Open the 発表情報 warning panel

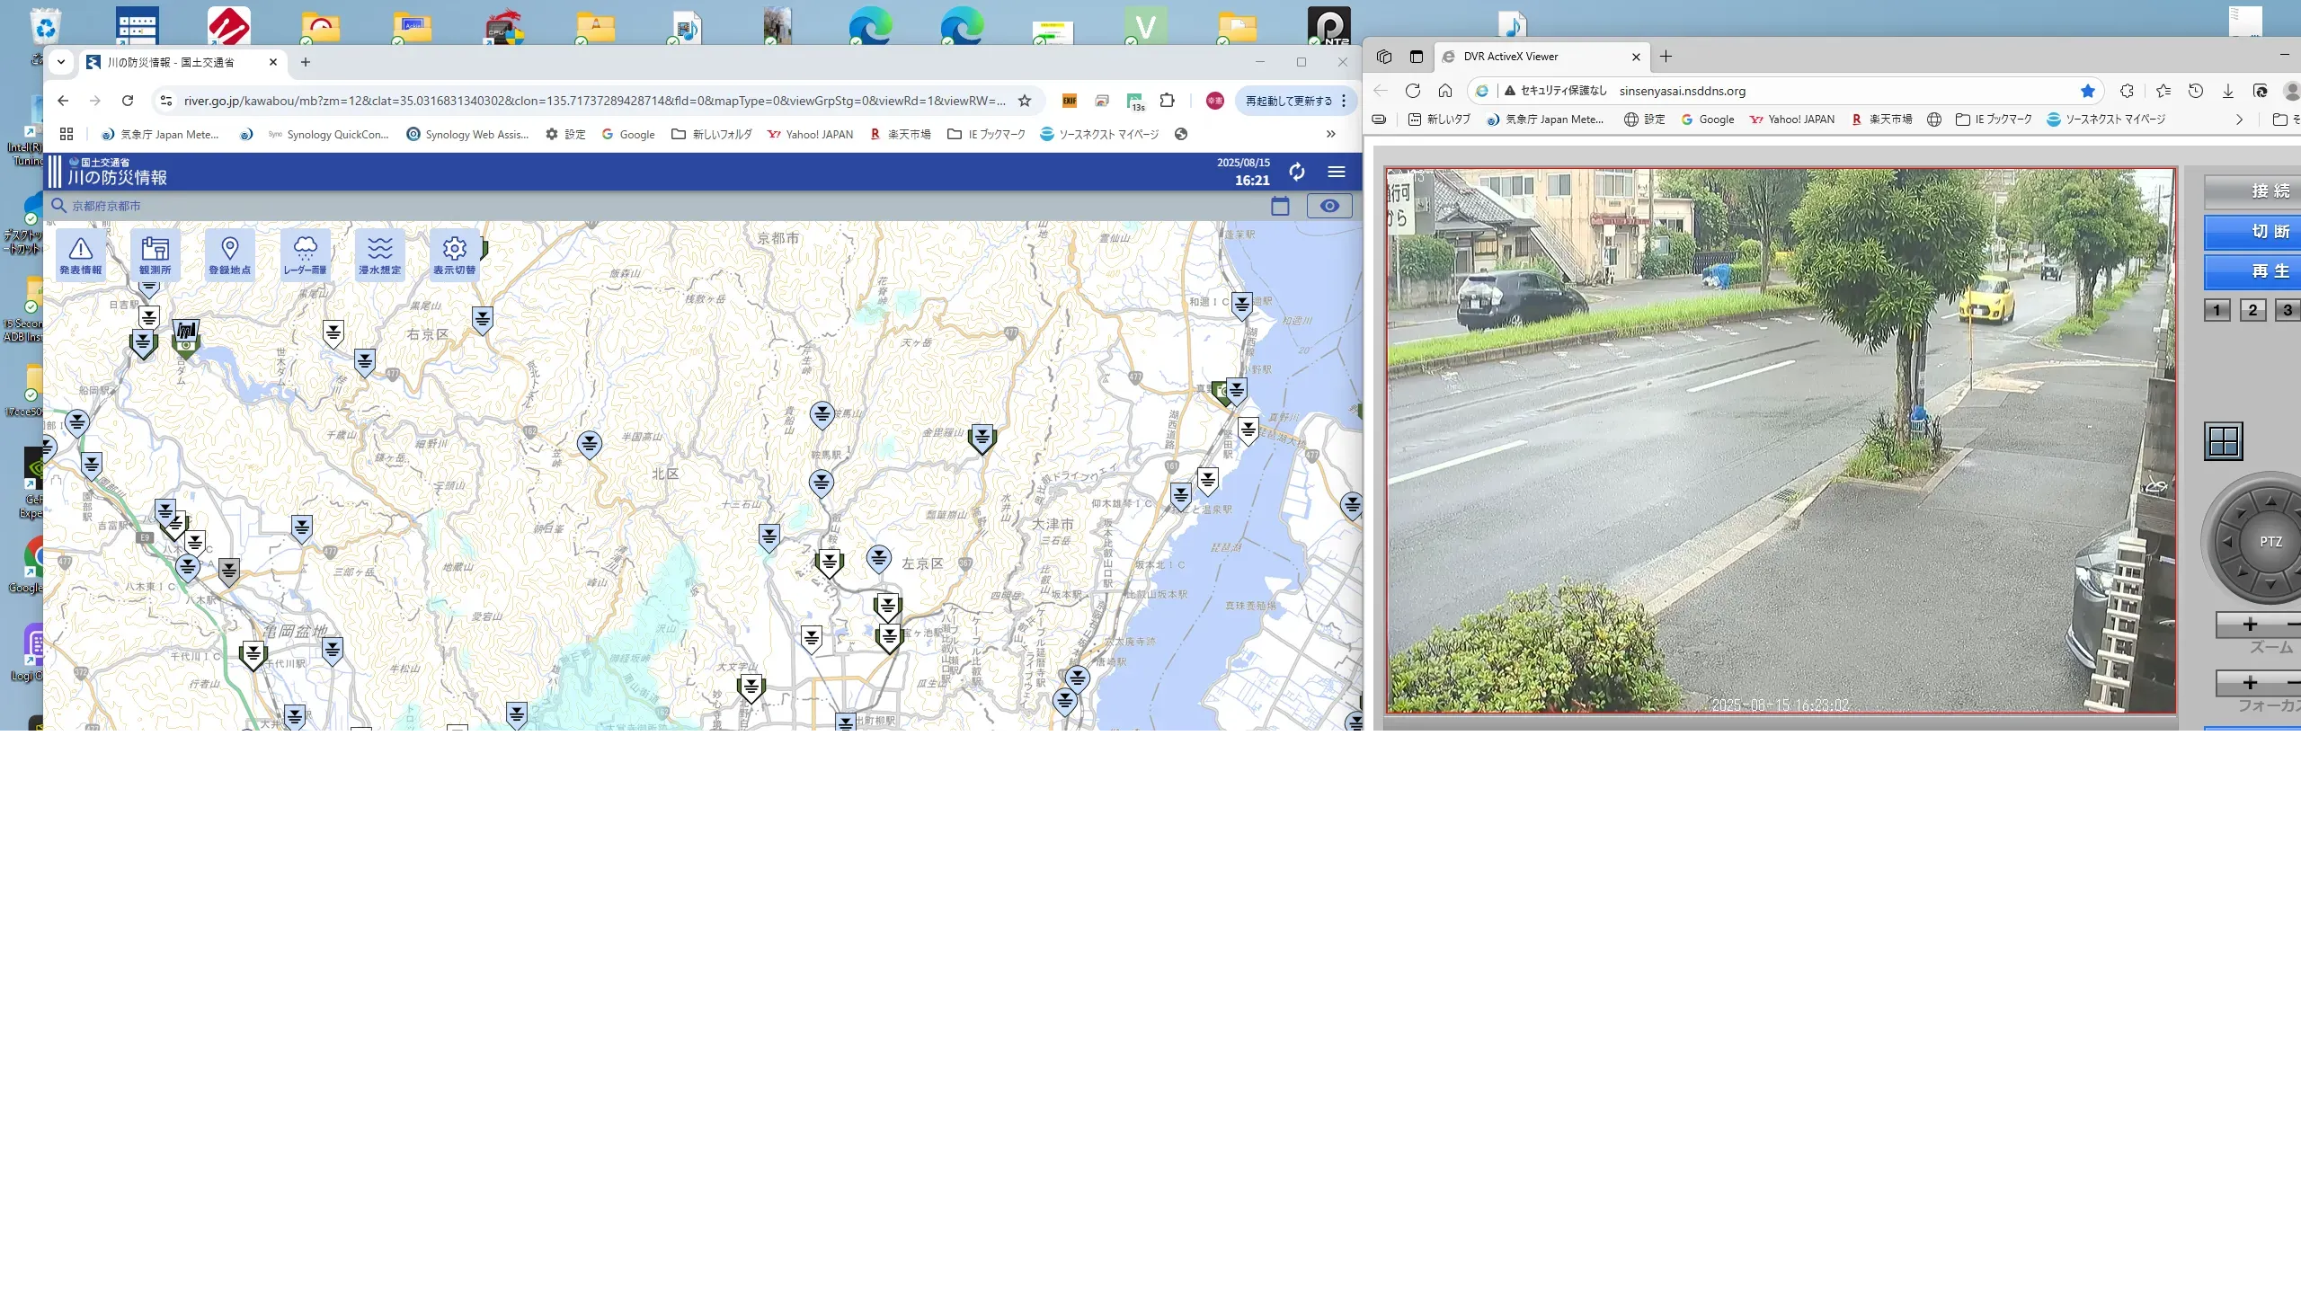pyautogui.click(x=81, y=255)
